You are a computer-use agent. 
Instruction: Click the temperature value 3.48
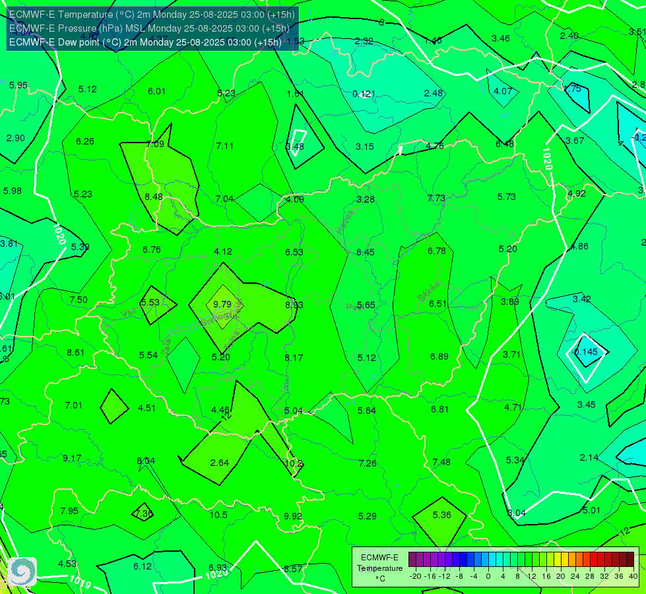click(x=295, y=147)
